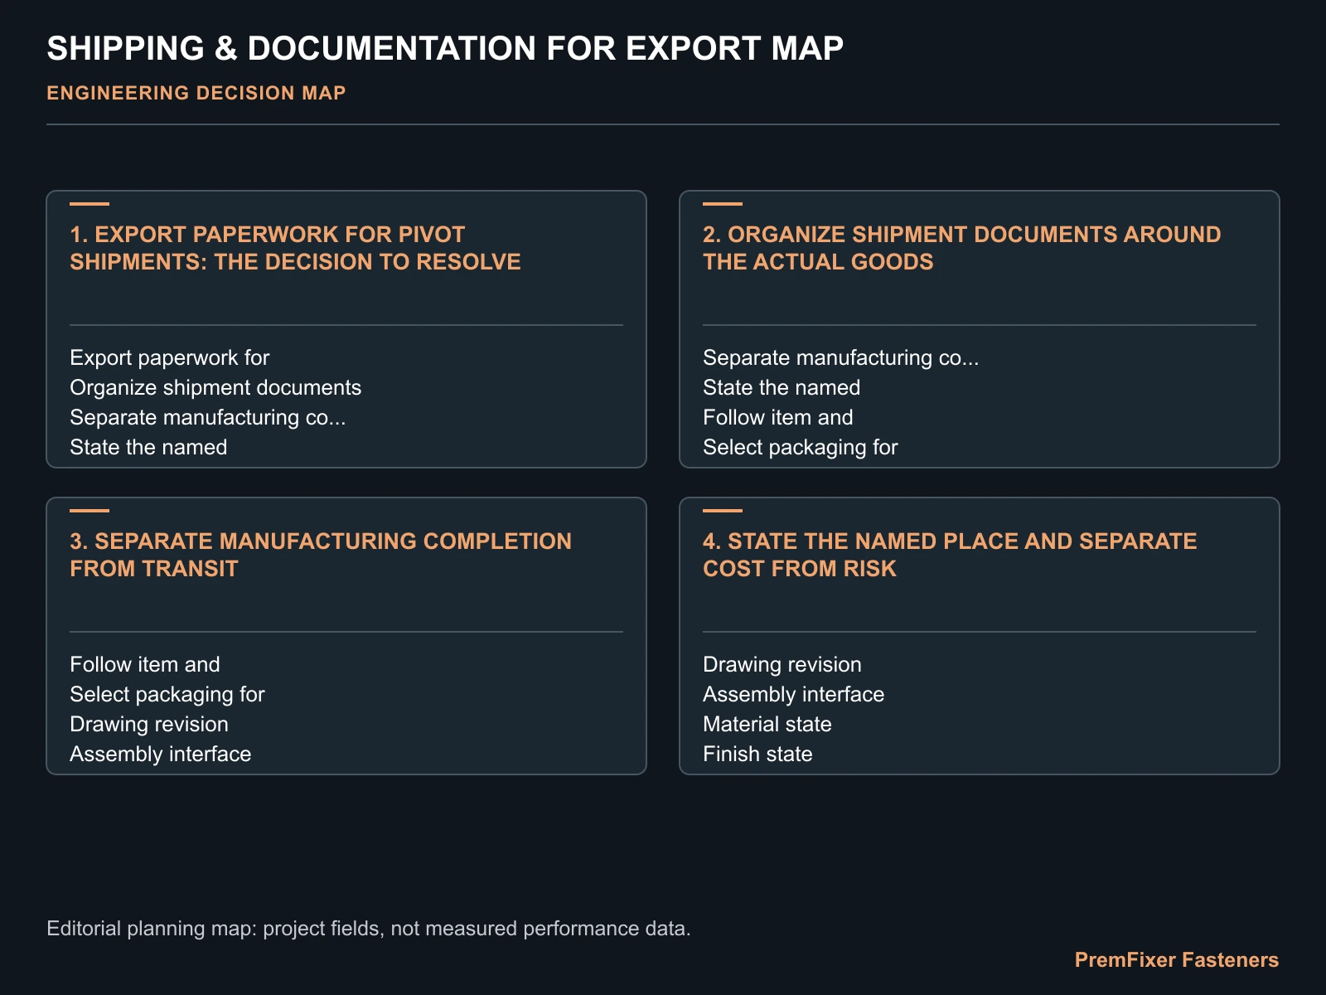Pick "Select packaging for" in card 2
Screen dimensions: 1326x995
point(801,447)
